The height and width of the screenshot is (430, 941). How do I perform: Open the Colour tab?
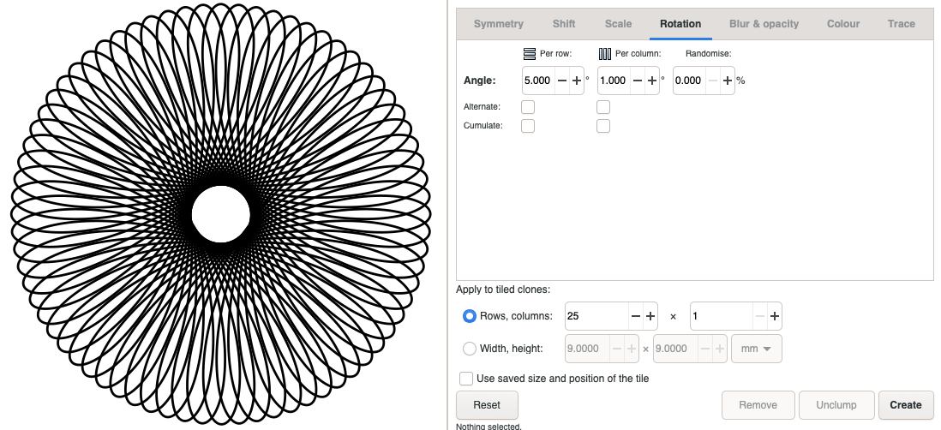(843, 24)
